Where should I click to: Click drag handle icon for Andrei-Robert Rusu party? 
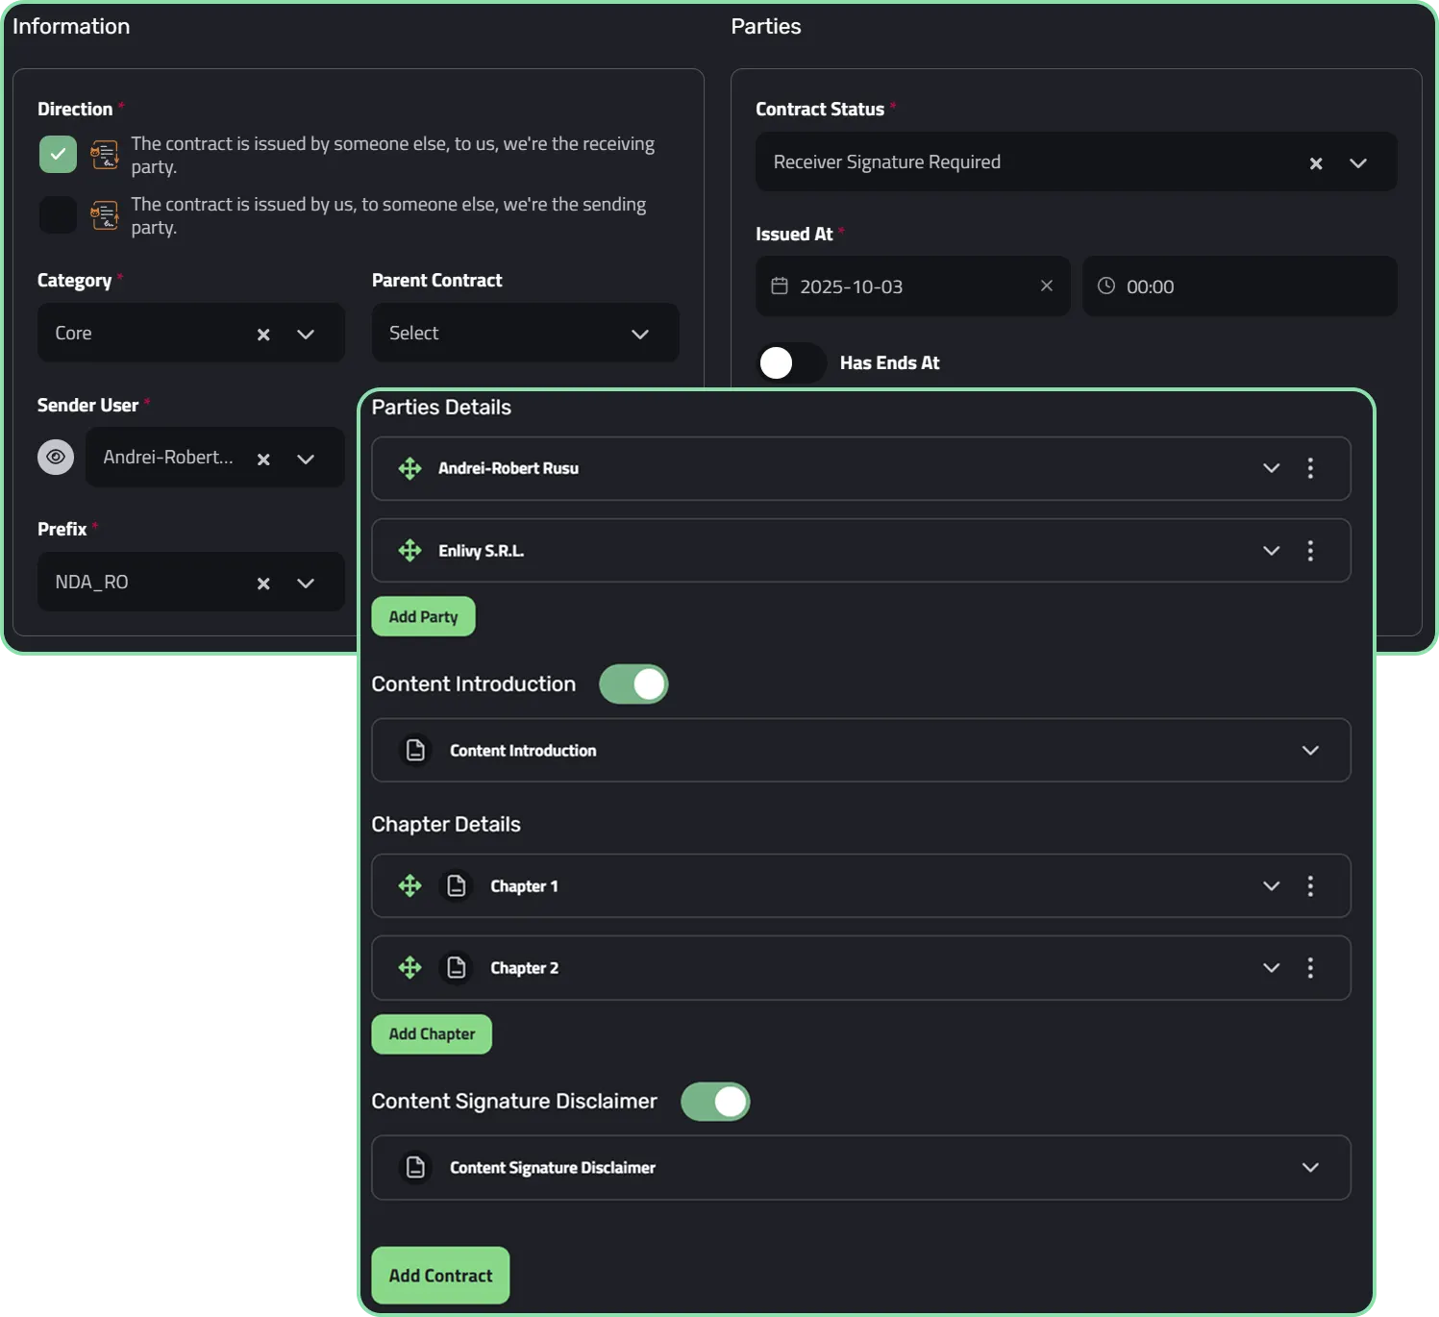coord(410,468)
